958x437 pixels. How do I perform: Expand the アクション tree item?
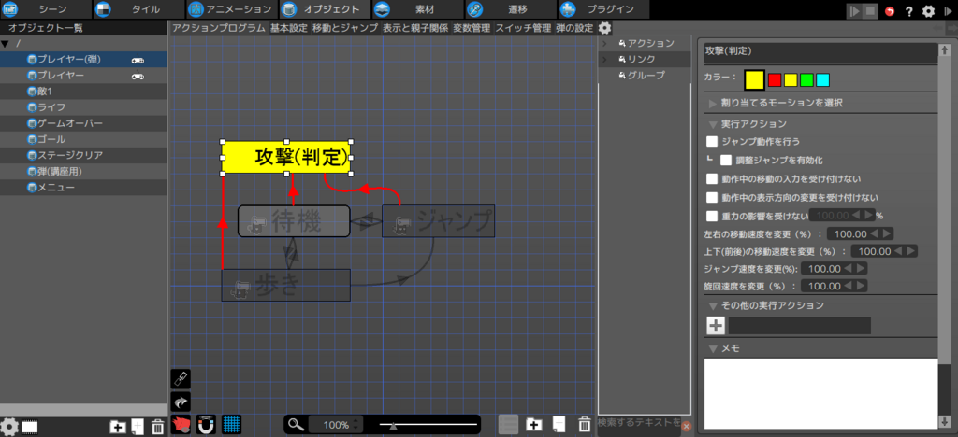pos(604,43)
